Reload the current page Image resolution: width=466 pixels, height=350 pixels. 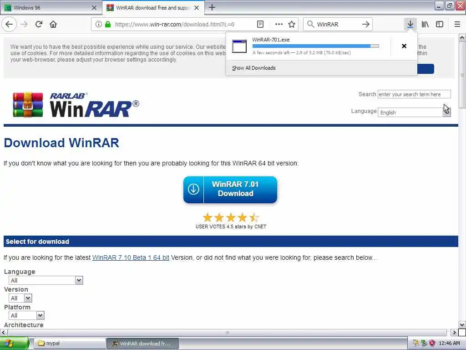[x=39, y=24]
